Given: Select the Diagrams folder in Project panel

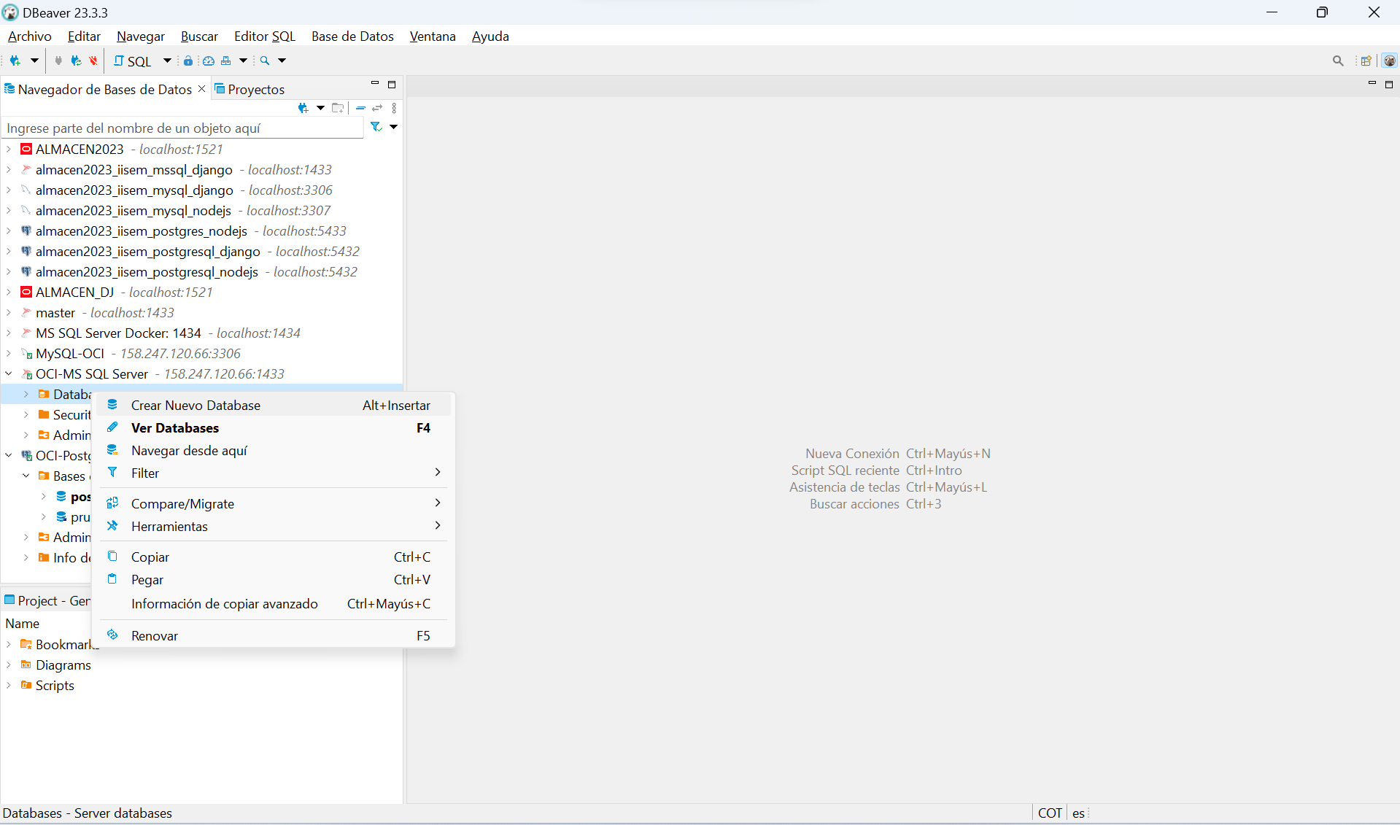Looking at the screenshot, I should pos(63,665).
